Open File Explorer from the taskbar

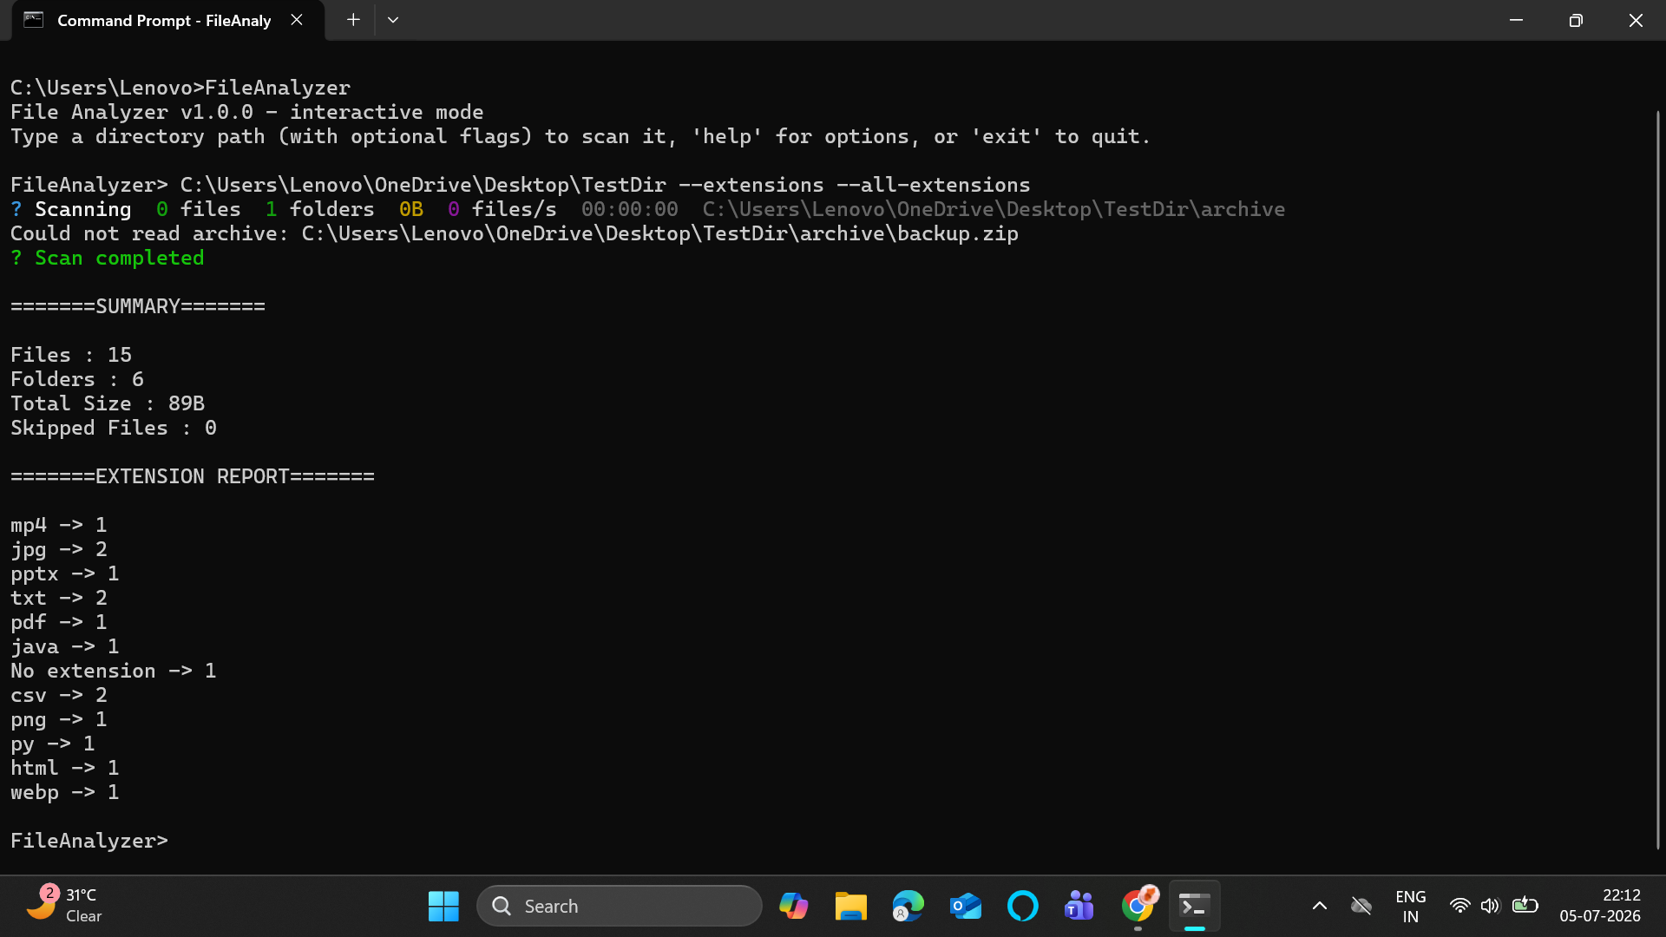[850, 906]
